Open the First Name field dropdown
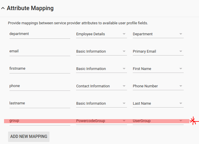199x144 pixels. [158, 69]
